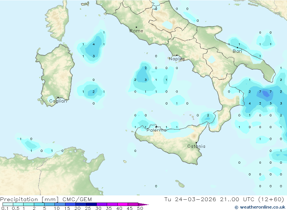
Task: Click the "Precipitation [mm]" title text
Action: click(x=29, y=199)
